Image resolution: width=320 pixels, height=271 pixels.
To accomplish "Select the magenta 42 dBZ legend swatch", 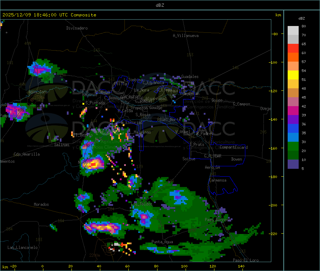I will (x=293, y=110).
